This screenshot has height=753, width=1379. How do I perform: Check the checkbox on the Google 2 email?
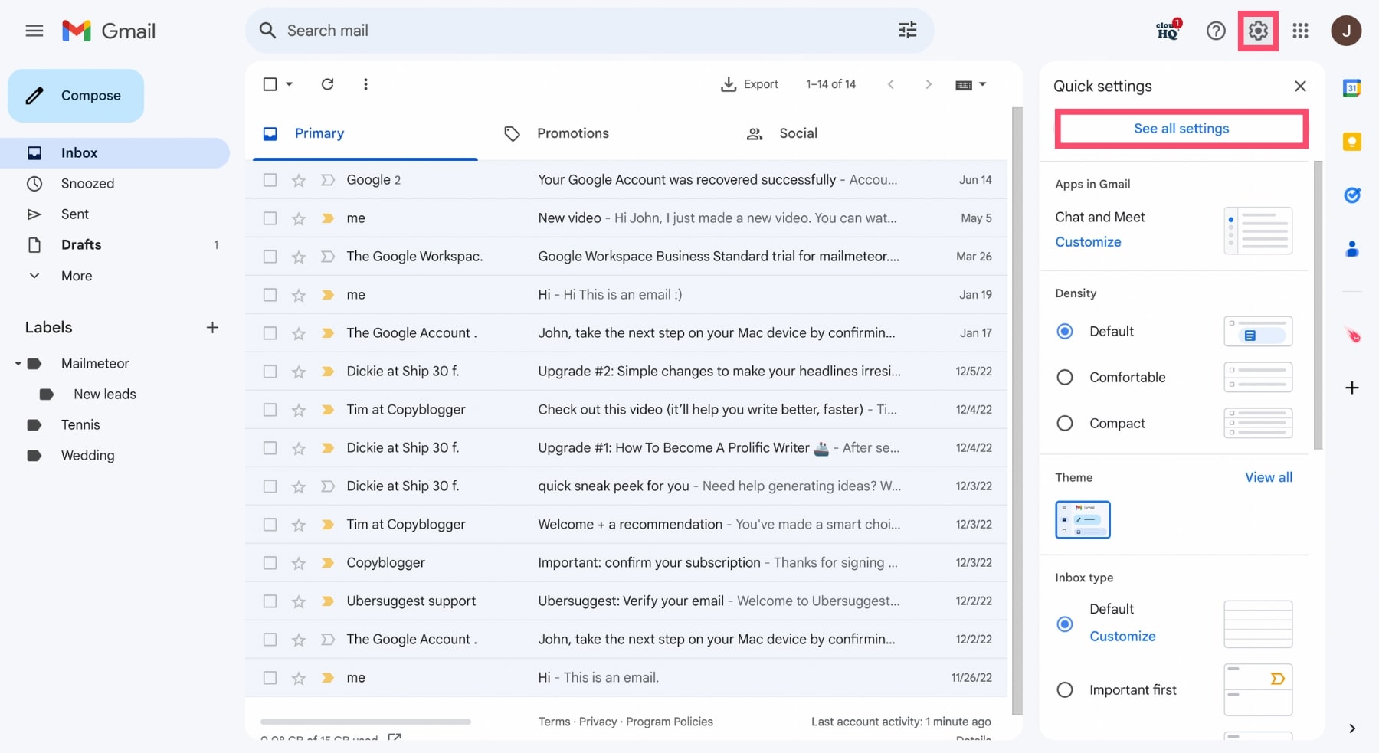(270, 179)
